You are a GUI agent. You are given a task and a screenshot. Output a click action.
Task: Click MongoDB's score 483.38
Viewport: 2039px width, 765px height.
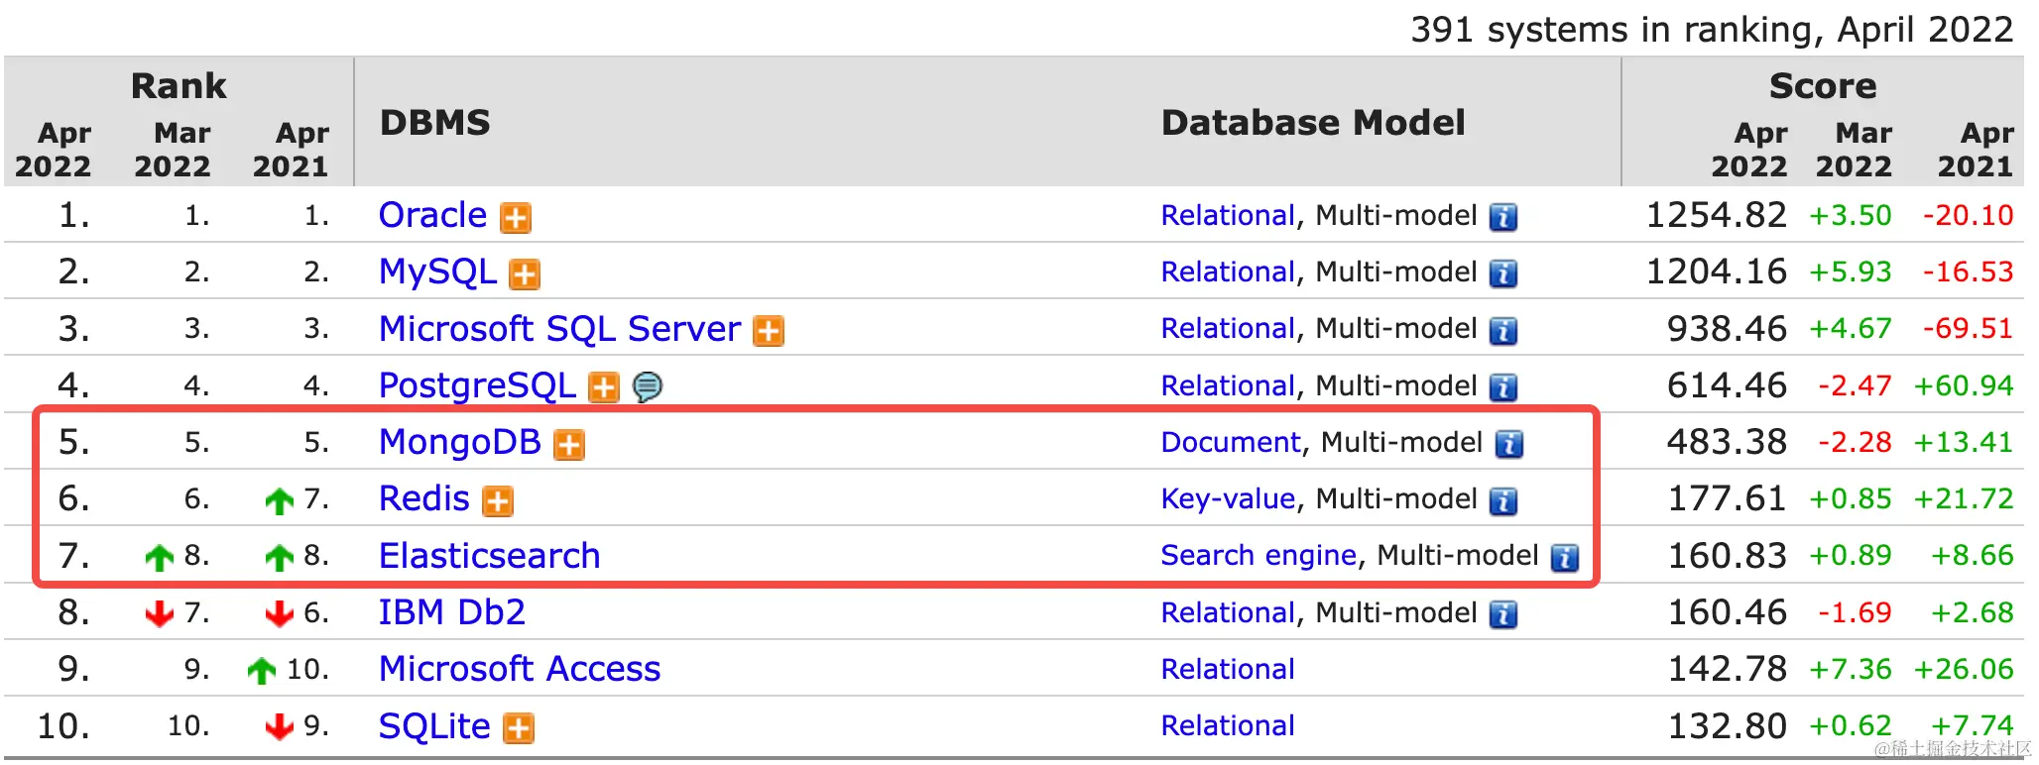coord(1727,442)
